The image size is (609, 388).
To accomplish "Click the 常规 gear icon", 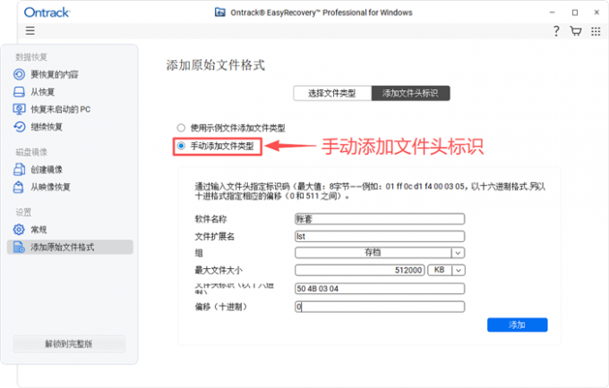I will pyautogui.click(x=19, y=230).
